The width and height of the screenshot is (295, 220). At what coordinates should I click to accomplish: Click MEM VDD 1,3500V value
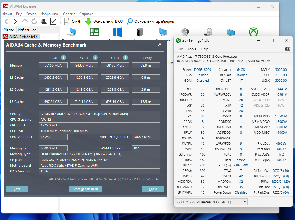tap(281, 116)
